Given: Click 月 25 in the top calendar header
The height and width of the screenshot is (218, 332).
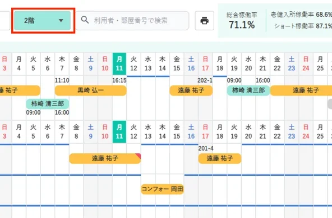Looking at the screenshot, I should 320,63.
